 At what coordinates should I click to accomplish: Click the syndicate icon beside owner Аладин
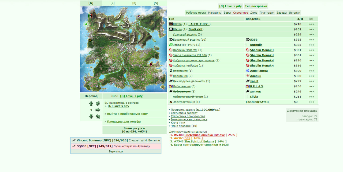(x=248, y=76)
